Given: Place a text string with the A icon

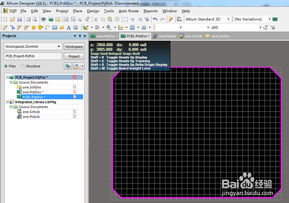Looking at the screenshot, I should point(68,28).
